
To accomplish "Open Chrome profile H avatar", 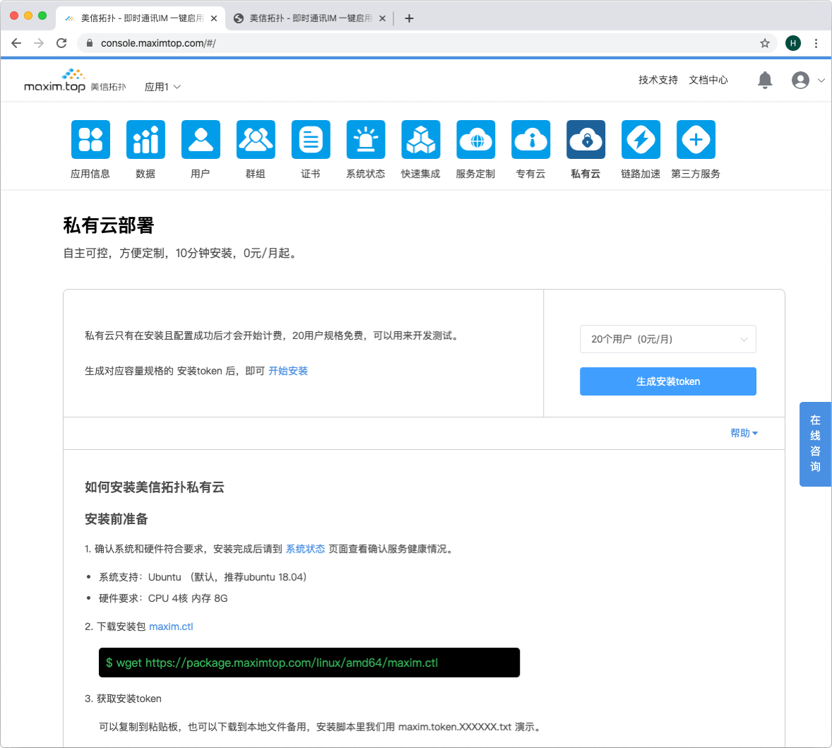I will coord(793,43).
